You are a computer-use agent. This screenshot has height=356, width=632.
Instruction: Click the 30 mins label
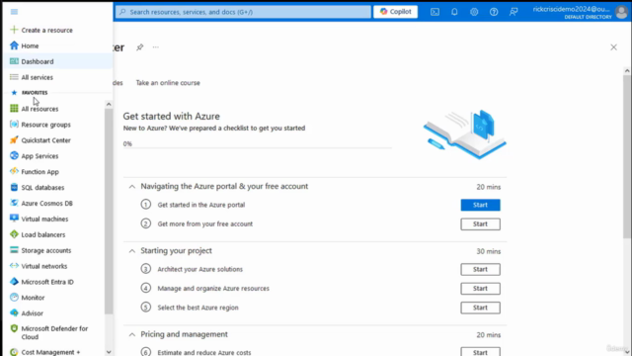click(x=489, y=251)
